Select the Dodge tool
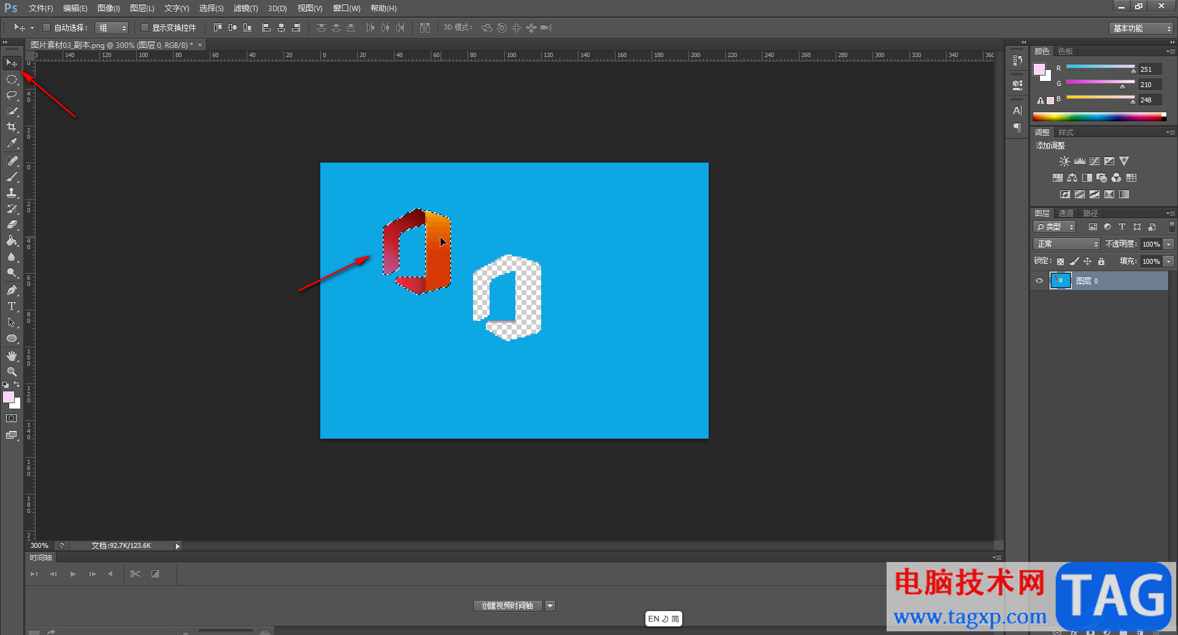 click(12, 272)
